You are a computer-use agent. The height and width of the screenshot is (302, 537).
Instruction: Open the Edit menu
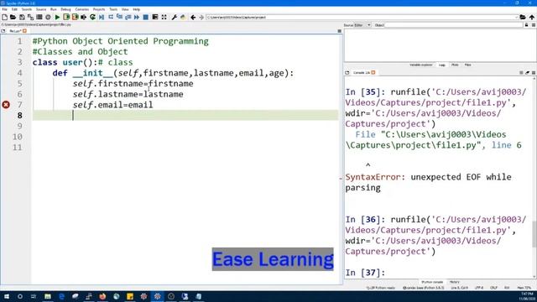pos(14,9)
